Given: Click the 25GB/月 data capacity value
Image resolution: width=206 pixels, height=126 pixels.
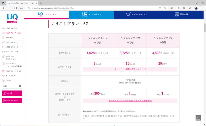Looking at the screenshot, I should click(163, 64).
